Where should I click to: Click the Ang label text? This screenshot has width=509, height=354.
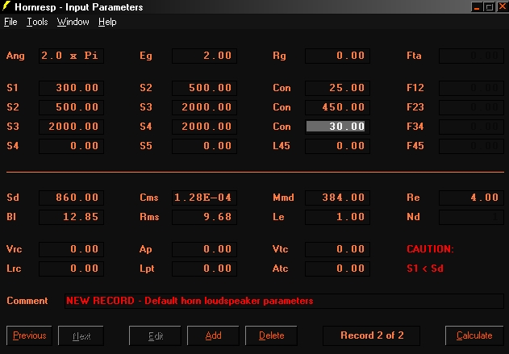click(15, 56)
